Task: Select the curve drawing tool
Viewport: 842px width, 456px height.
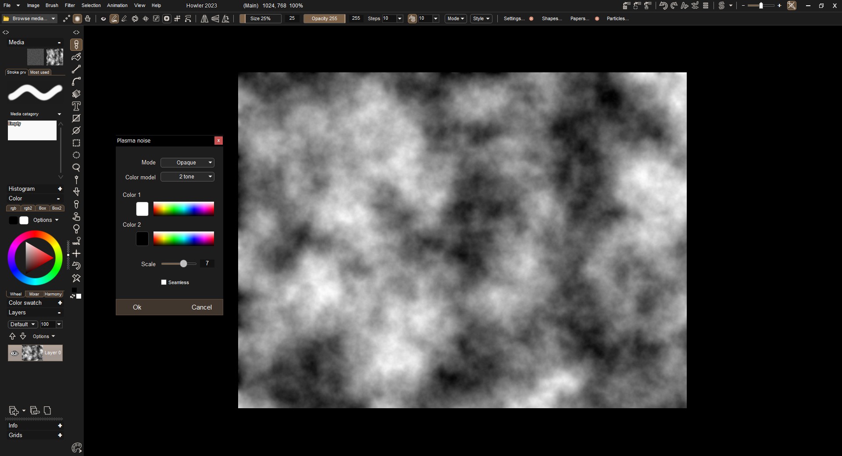Action: tap(76, 82)
